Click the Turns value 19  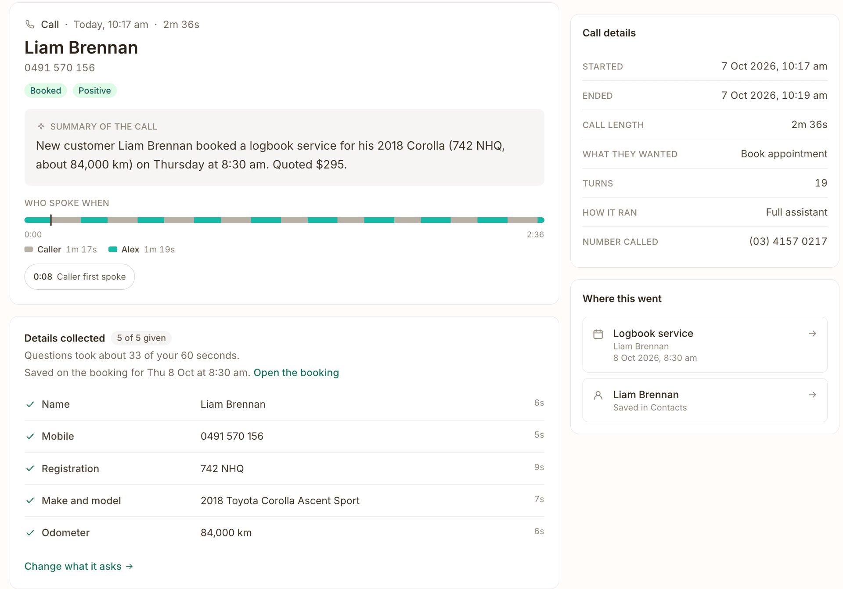point(821,183)
